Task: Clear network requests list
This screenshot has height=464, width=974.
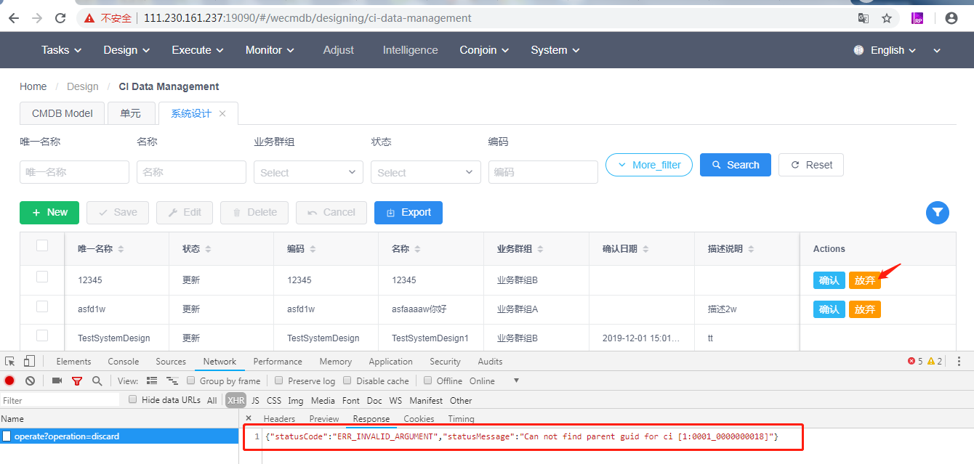Action: click(29, 380)
